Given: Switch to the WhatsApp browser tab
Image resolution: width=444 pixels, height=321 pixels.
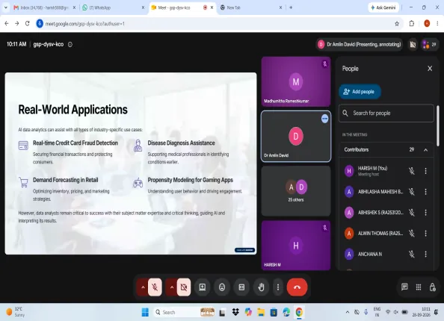Looking at the screenshot, I should click(x=114, y=7).
